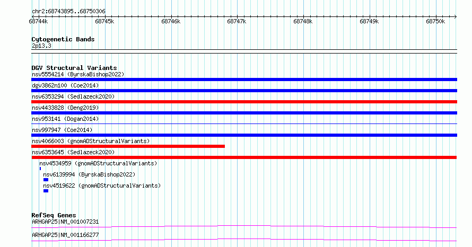
Task: Click the 68744k ruler tick label
Action: coord(38,21)
